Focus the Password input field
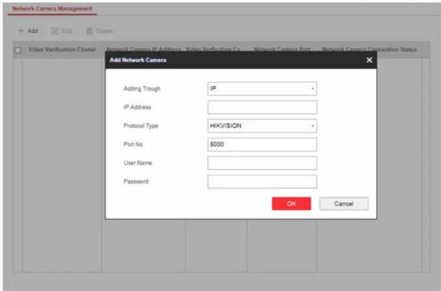This screenshot has height=291, width=441. [x=262, y=181]
